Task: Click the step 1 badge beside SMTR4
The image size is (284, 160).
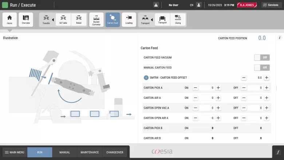Action: tap(146, 78)
